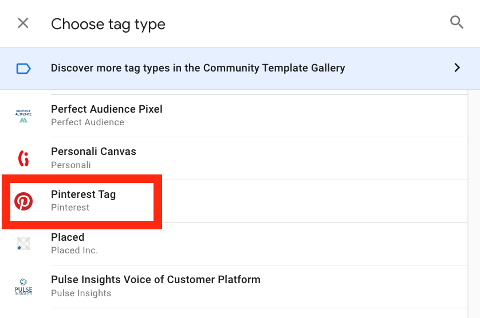This screenshot has width=480, height=318.
Task: Close the Choose tag type panel
Action: click(x=23, y=23)
